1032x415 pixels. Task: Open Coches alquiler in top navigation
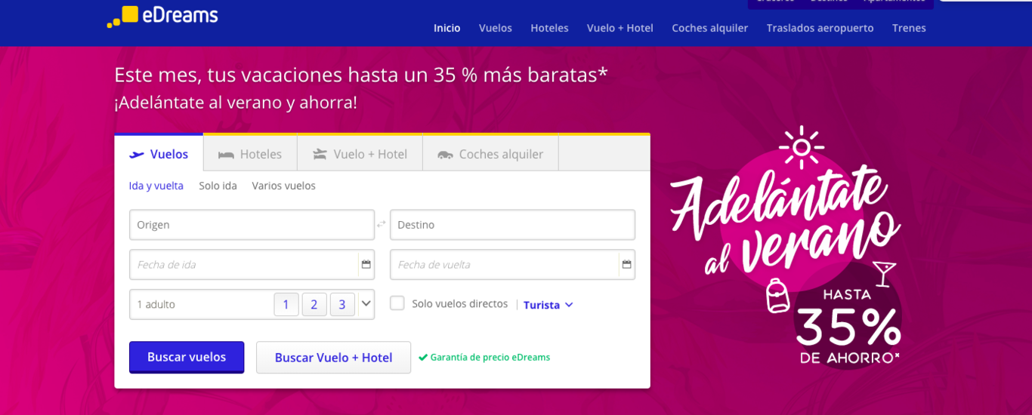(710, 28)
